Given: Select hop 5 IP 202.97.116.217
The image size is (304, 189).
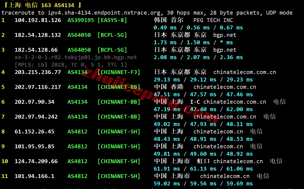Looking at the screenshot, I should coord(38,87).
